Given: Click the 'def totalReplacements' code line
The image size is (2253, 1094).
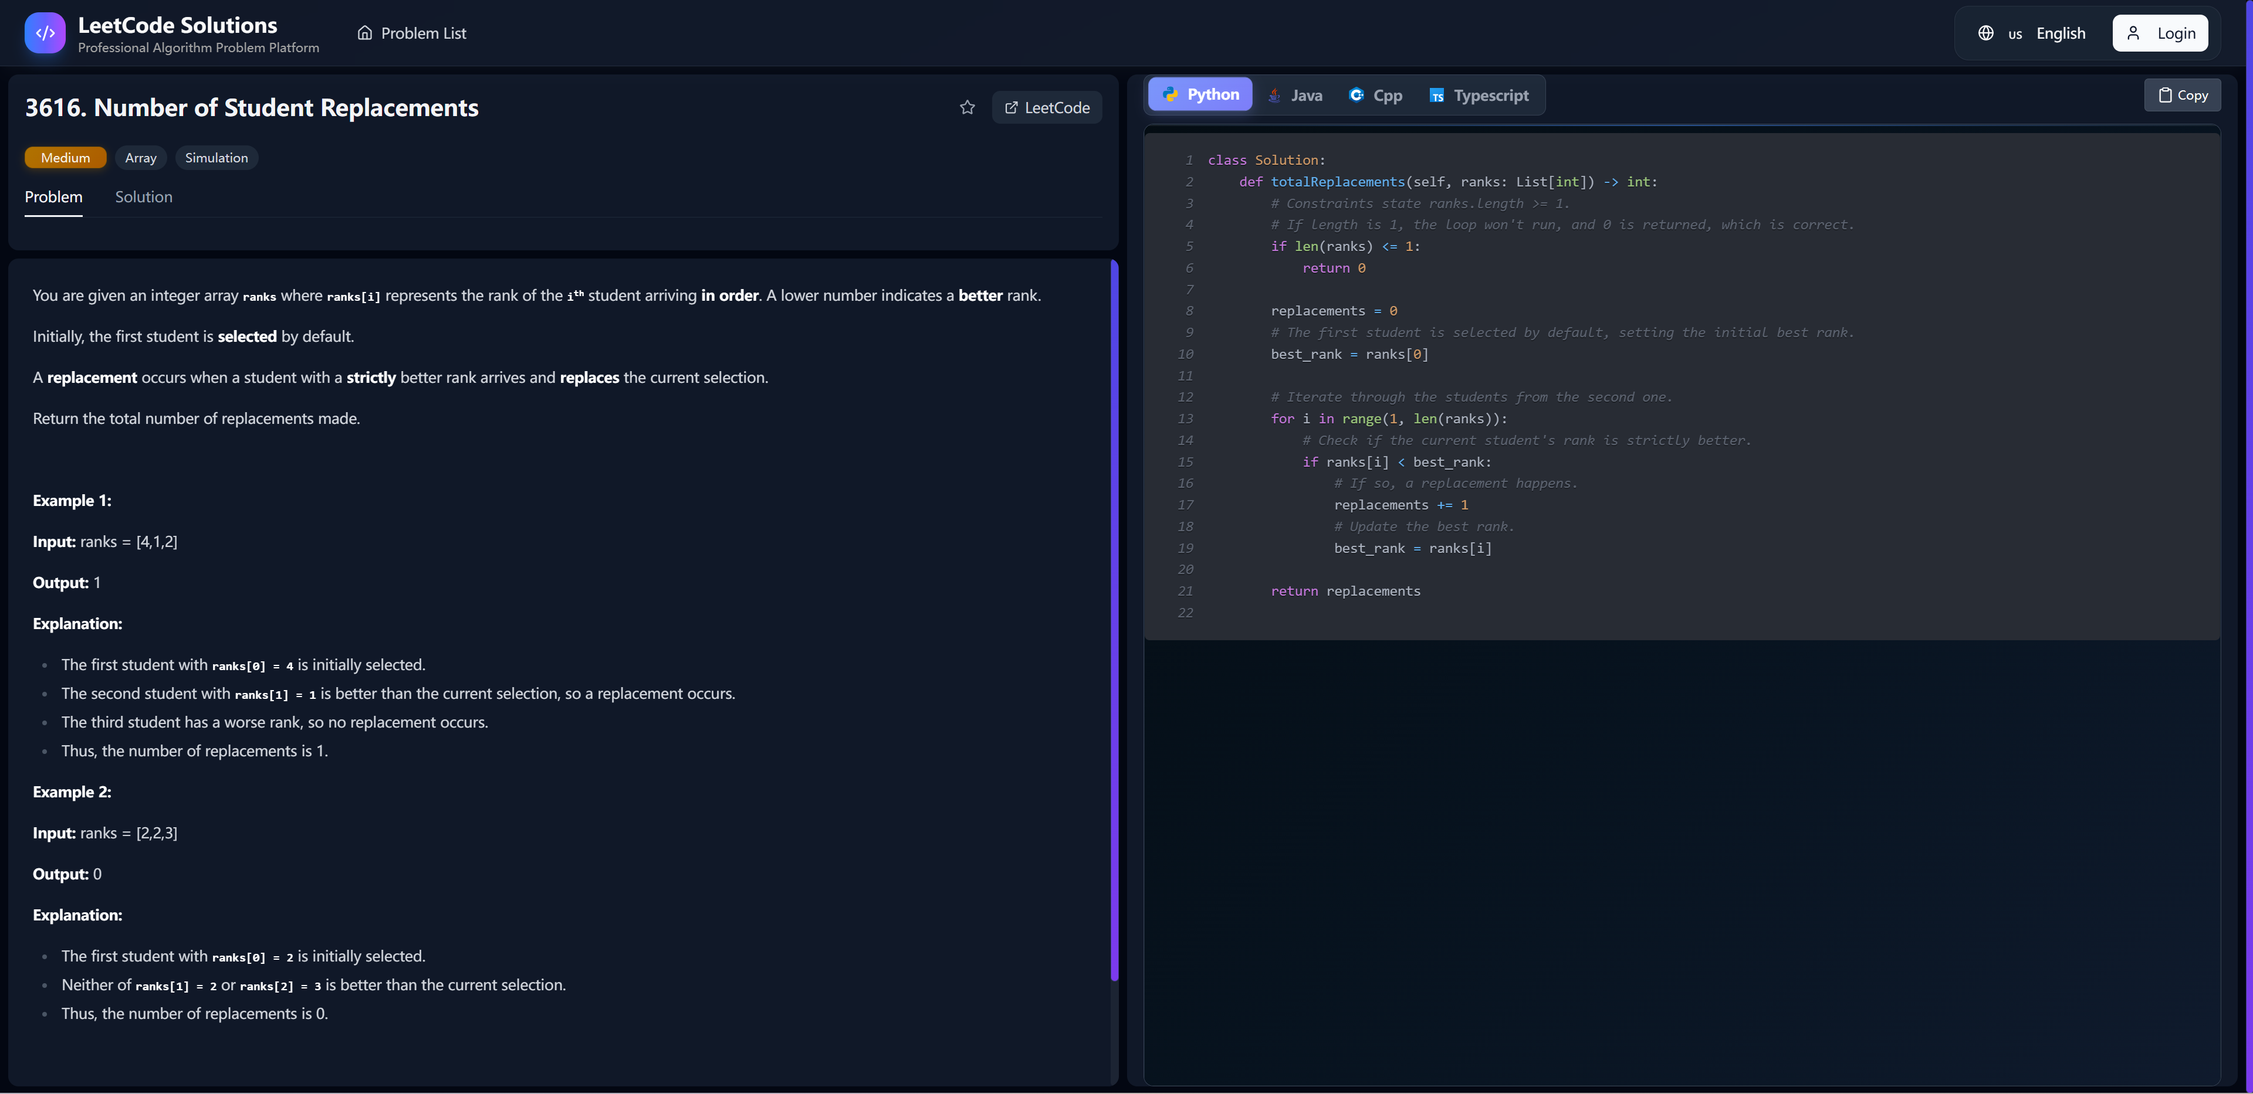Looking at the screenshot, I should [1449, 182].
